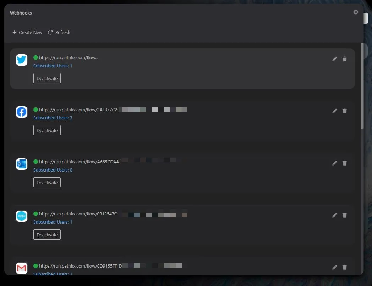This screenshot has width=372, height=286.
Task: Select the truncated Twitter webhook URL
Action: pyautogui.click(x=69, y=57)
